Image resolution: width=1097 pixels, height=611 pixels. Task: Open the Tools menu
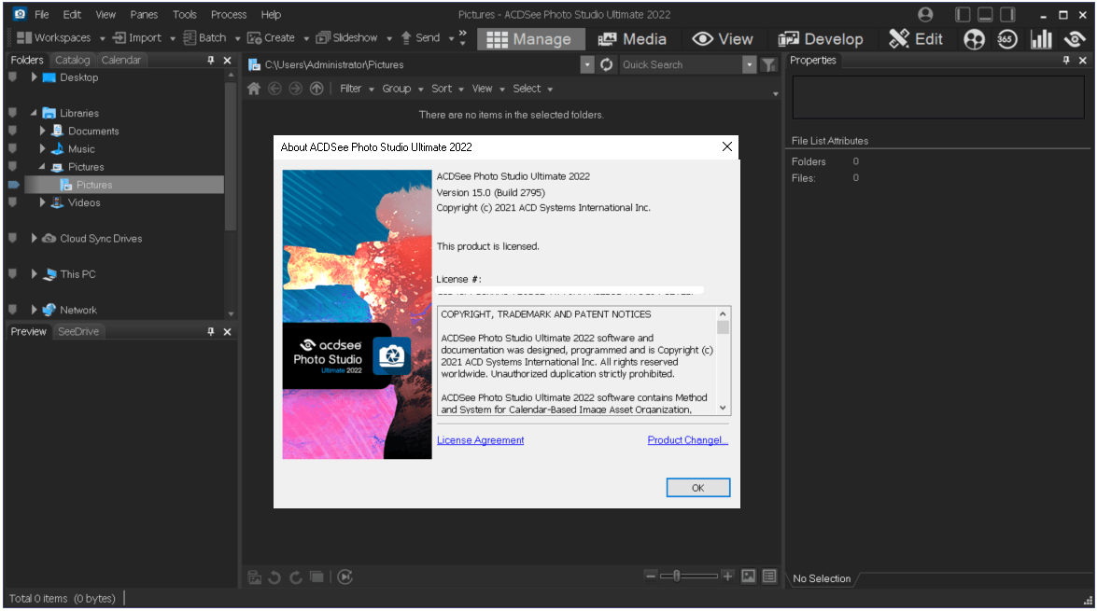[185, 15]
